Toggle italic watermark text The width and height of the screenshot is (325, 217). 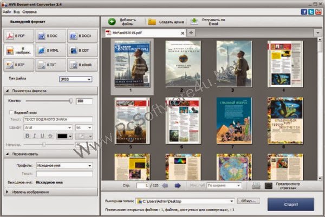35,136
